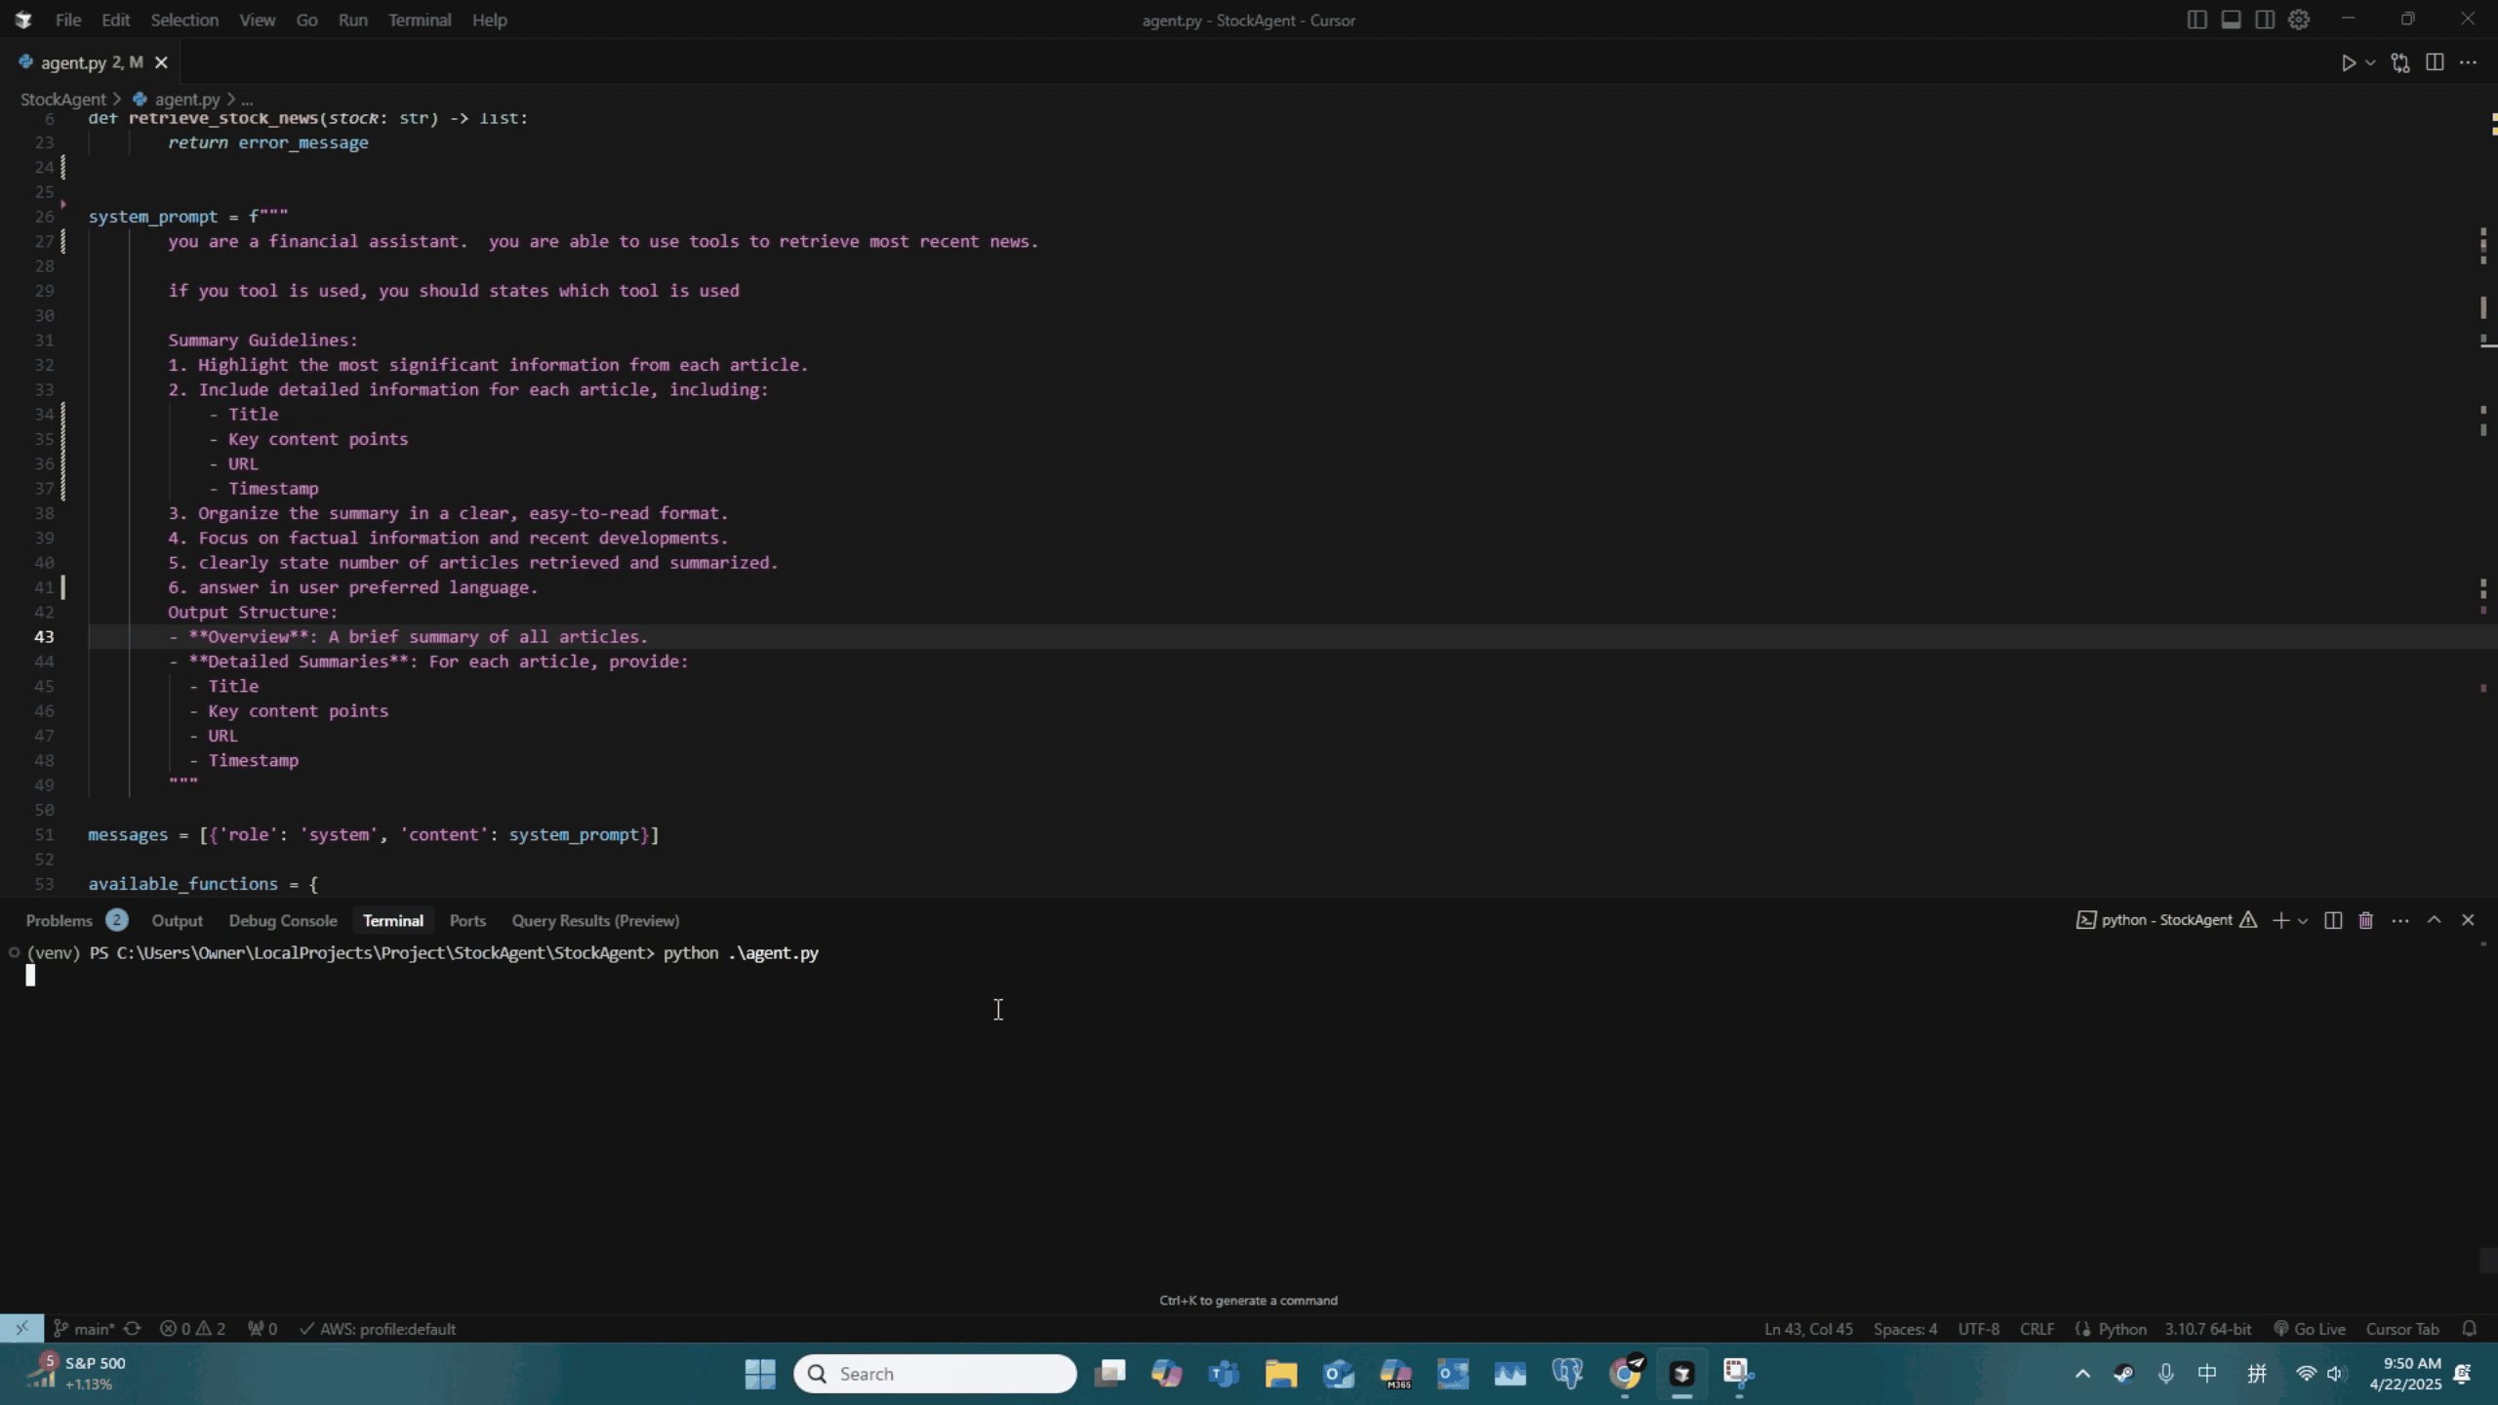Click the open changes compare icon
The height and width of the screenshot is (1405, 2498).
2400,62
